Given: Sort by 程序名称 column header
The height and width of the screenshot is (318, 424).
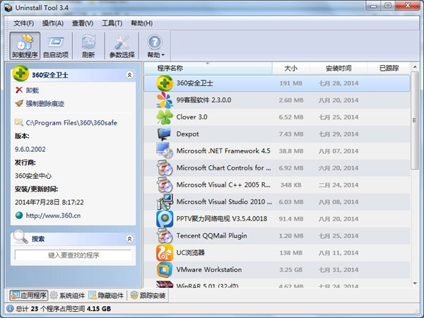Looking at the screenshot, I should [208, 68].
